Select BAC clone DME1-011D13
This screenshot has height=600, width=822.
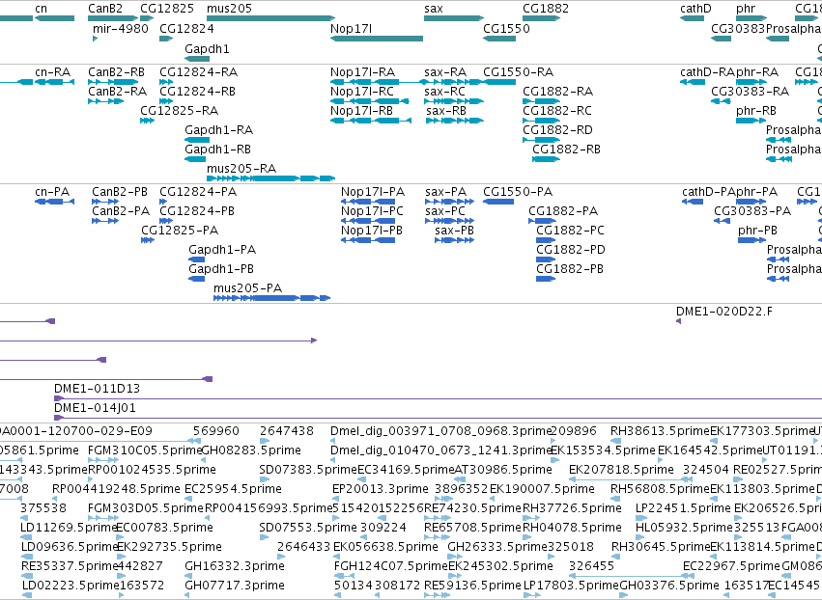tap(97, 388)
